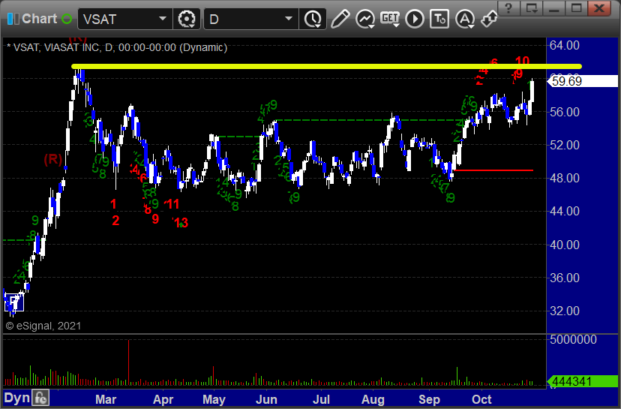The height and width of the screenshot is (409, 621).
Task: Click the chain link windows icon
Action: [x=489, y=19]
